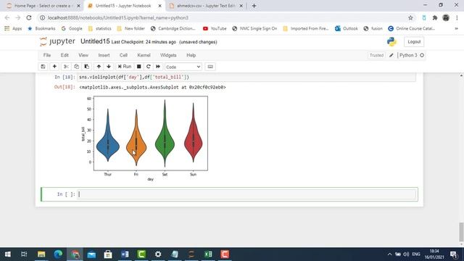Open the Windows Start menu
Viewport: 464px width, 261px height.
point(8,254)
